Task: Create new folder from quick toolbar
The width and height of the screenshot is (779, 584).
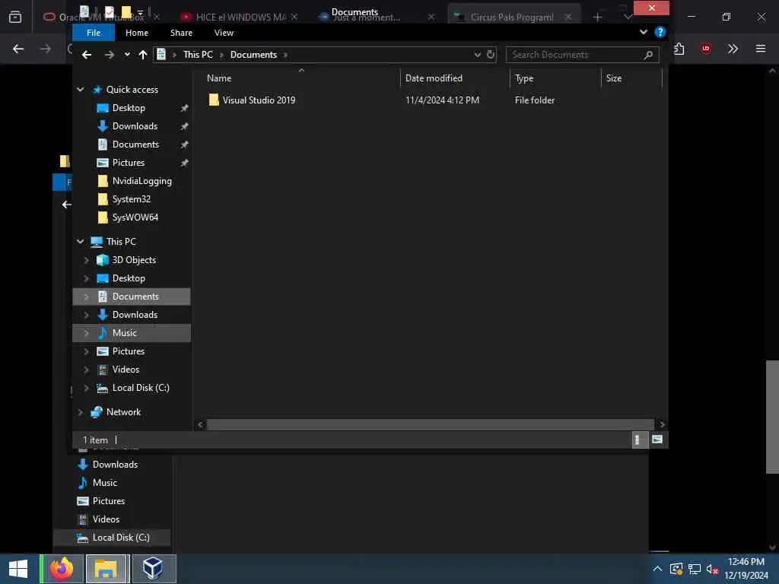Action: point(126,11)
